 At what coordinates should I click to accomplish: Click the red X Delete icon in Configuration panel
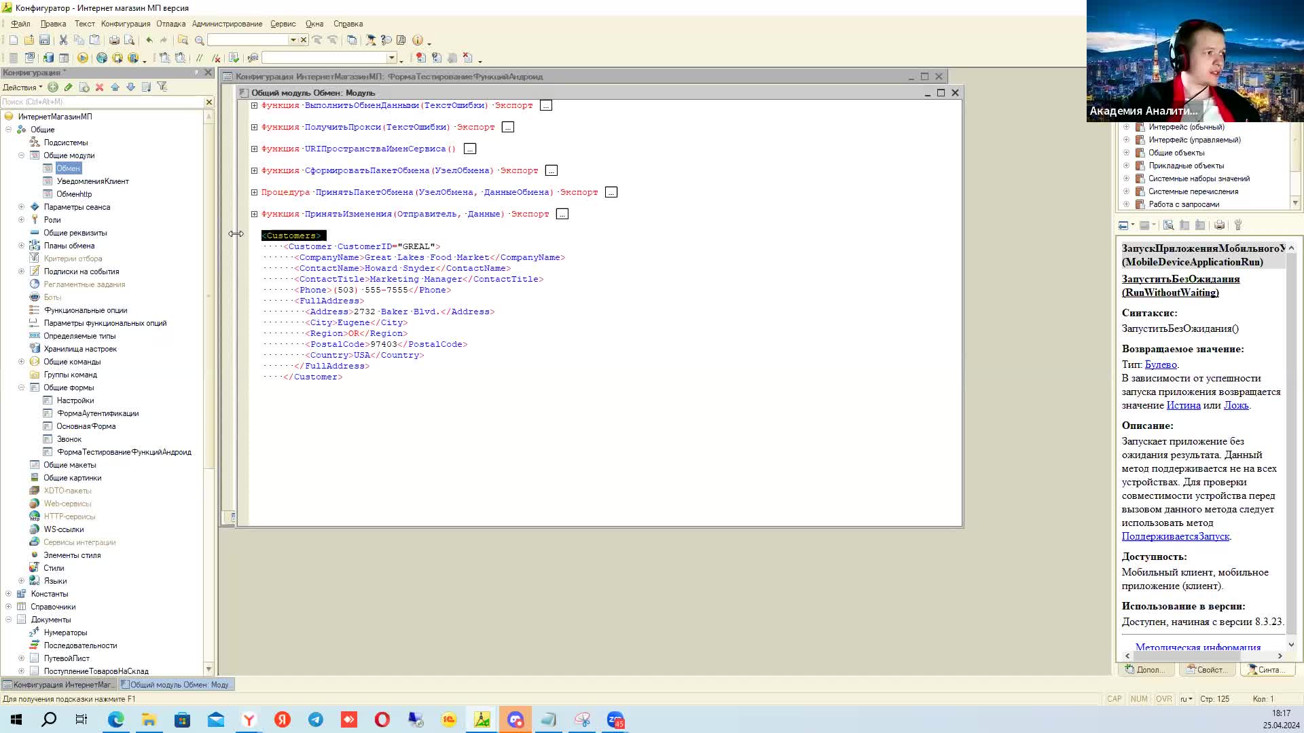point(99,87)
